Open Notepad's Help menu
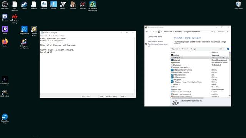The width and height of the screenshot is (246, 138). (62, 36)
